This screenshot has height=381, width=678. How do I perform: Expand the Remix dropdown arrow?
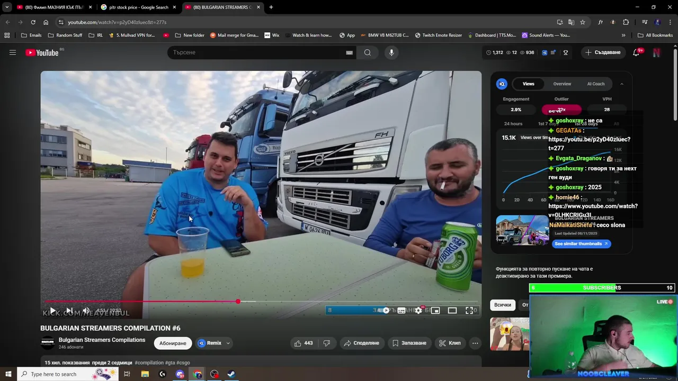point(228,343)
